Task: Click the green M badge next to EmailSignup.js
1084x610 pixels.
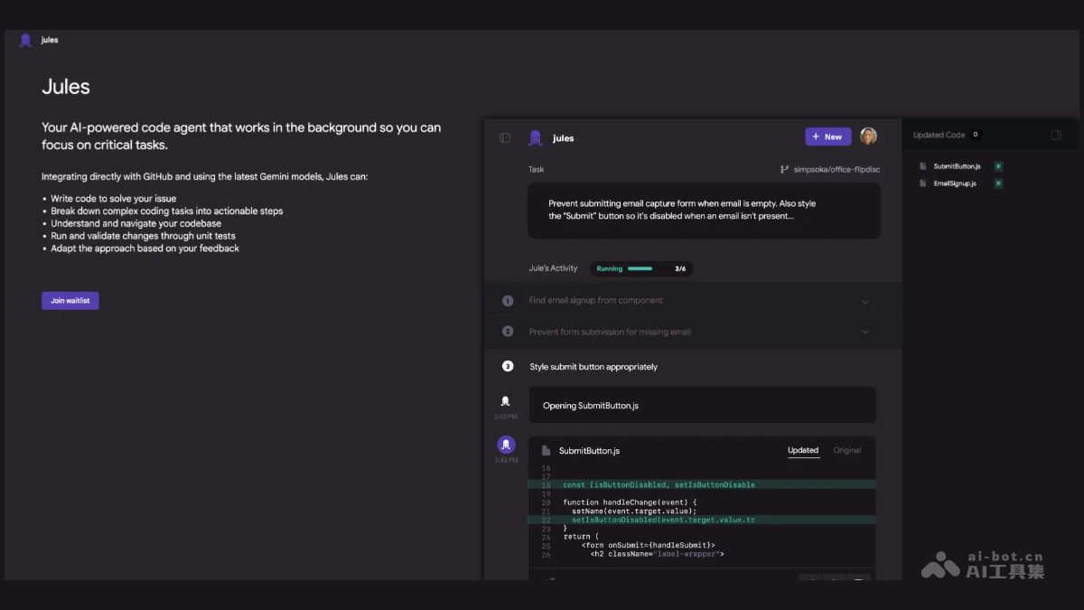Action: (998, 183)
